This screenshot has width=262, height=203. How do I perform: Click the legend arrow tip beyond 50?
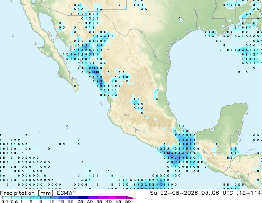click(x=131, y=198)
